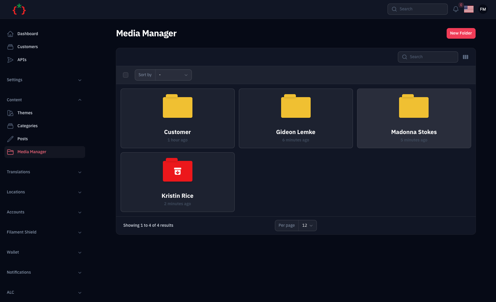
Task: Click the Dashboard home icon
Action: 10,34
